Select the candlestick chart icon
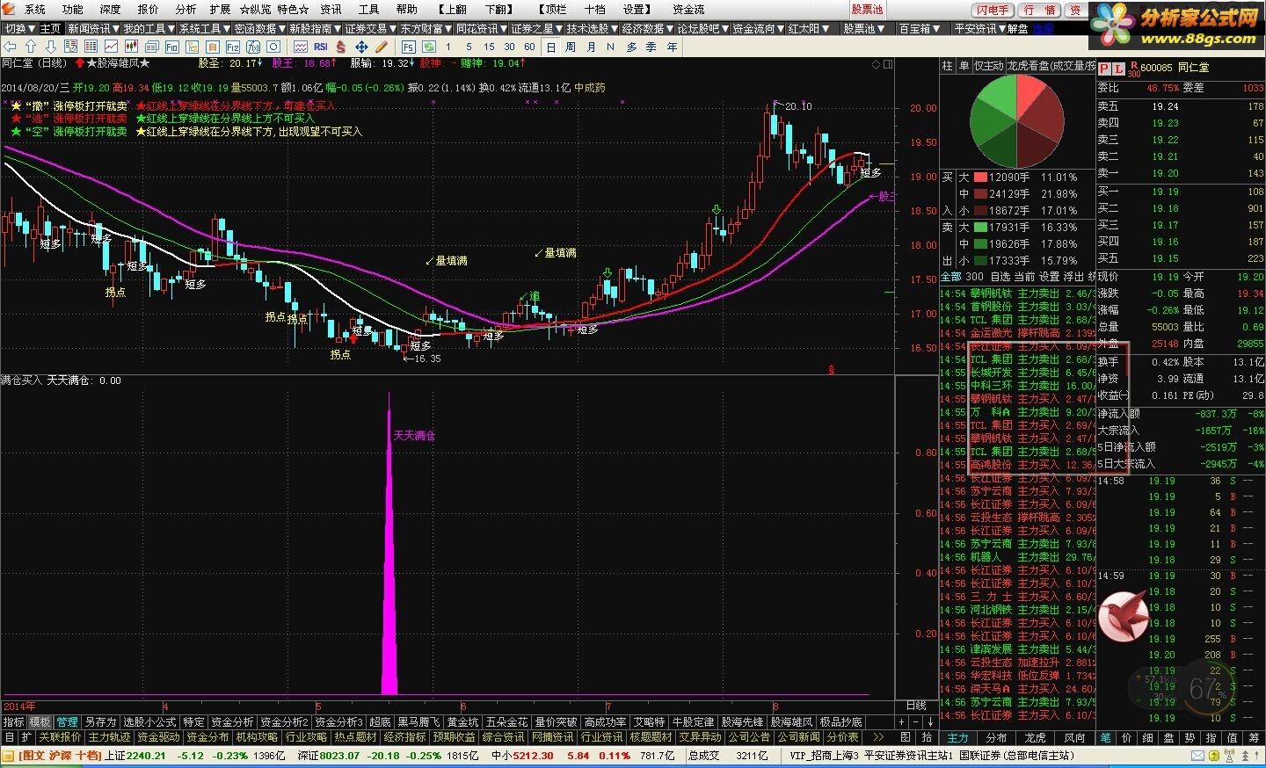The image size is (1266, 768). pyautogui.click(x=131, y=47)
